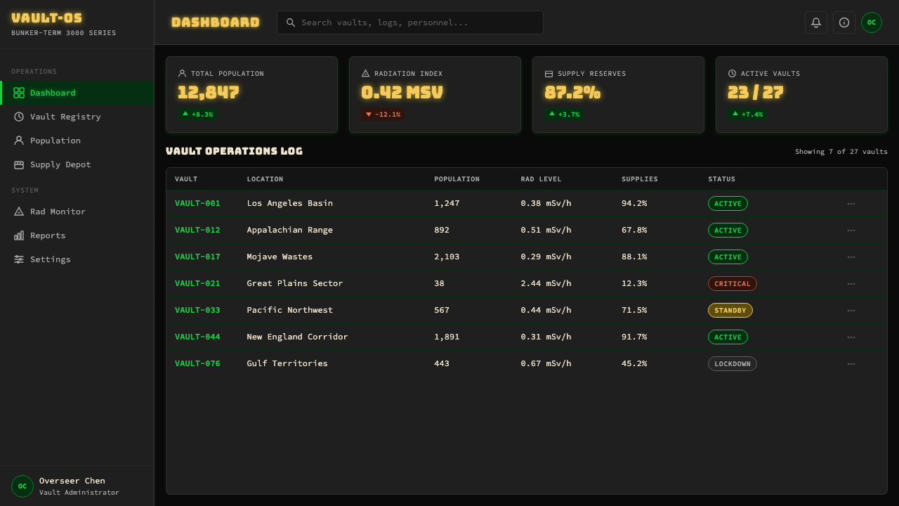Click the ACTIVE badge for Los Angeles Basin
Image resolution: width=899 pixels, height=506 pixels.
[728, 204]
